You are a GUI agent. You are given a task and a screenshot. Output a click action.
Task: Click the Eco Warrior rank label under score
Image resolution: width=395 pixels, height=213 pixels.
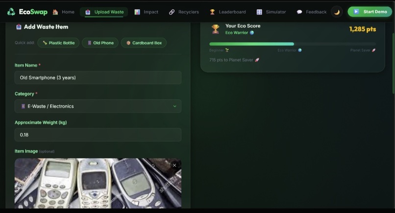(x=240, y=32)
